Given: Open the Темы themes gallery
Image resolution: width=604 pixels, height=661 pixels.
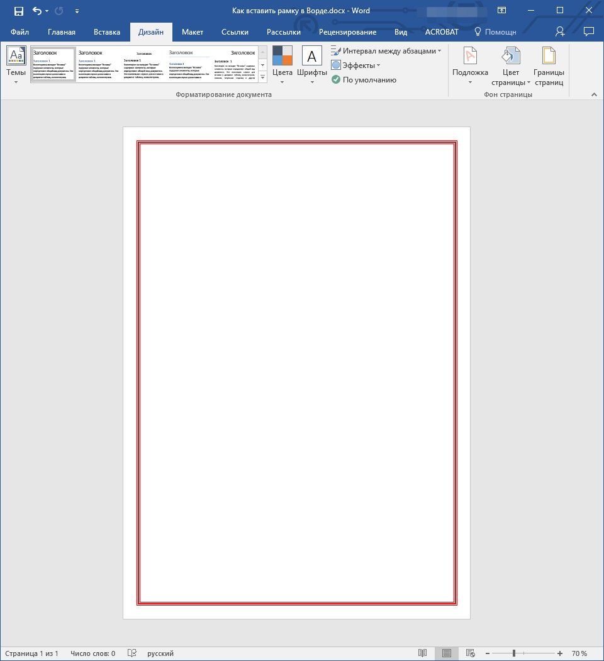Looking at the screenshot, I should coord(16,65).
